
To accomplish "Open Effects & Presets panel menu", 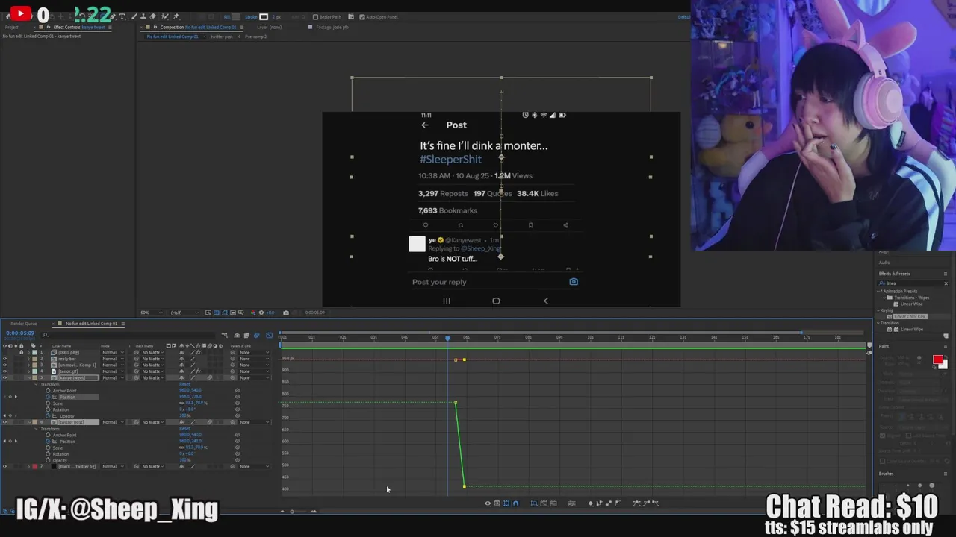I will tap(946, 274).
